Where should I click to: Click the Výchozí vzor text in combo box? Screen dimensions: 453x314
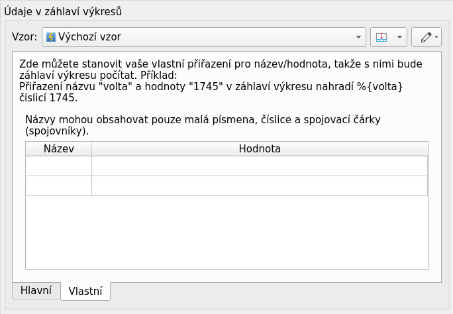(x=89, y=37)
